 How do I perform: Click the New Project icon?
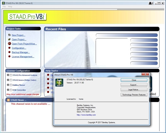click(9, 35)
